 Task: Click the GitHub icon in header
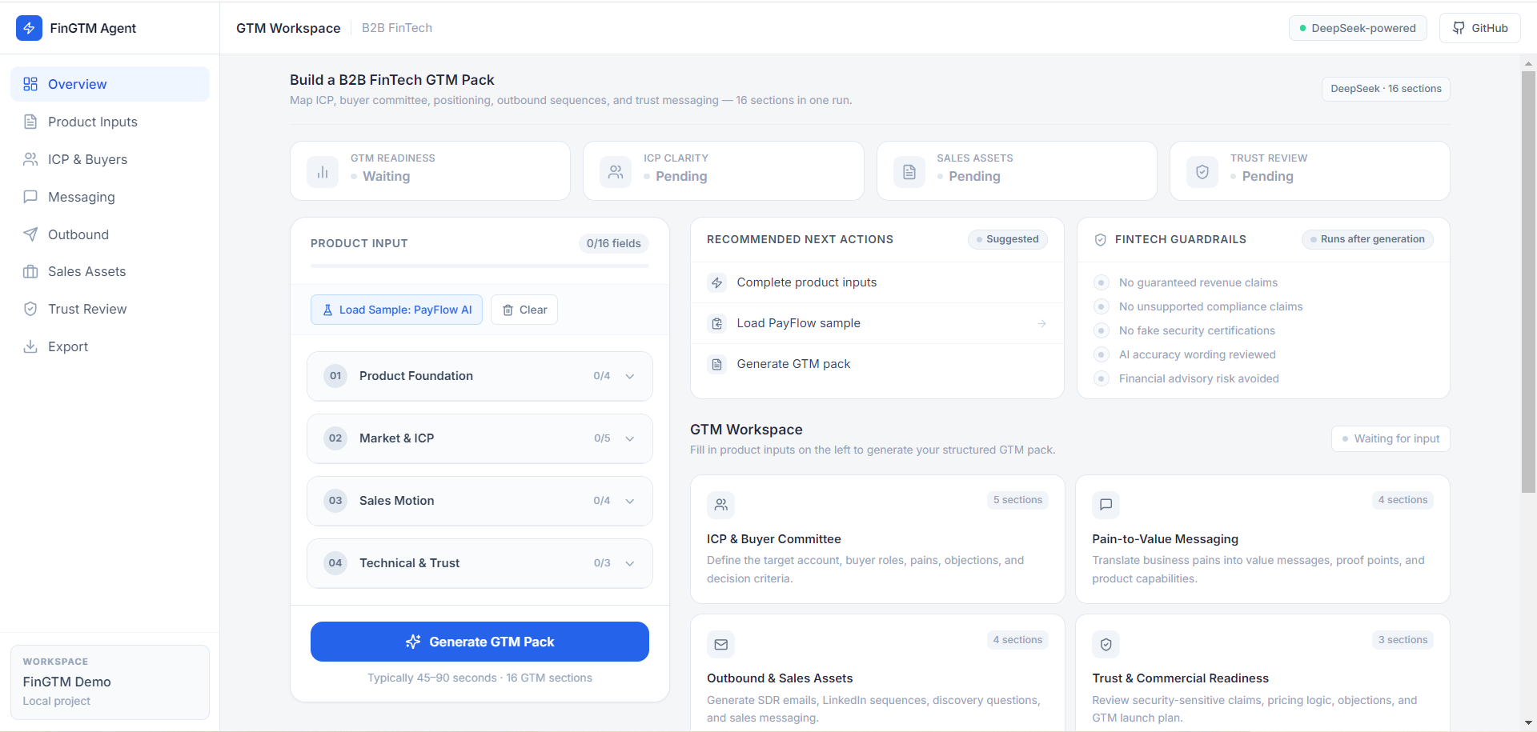pos(1459,28)
